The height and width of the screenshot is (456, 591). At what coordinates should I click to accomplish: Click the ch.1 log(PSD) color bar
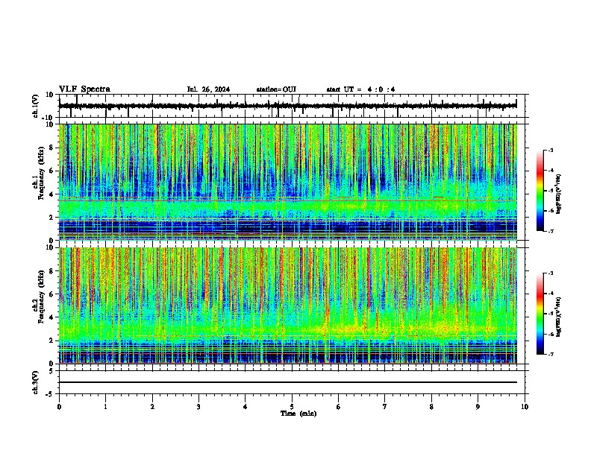540,191
